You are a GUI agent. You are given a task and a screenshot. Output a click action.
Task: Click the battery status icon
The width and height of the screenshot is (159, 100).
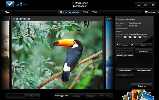(21, 4)
